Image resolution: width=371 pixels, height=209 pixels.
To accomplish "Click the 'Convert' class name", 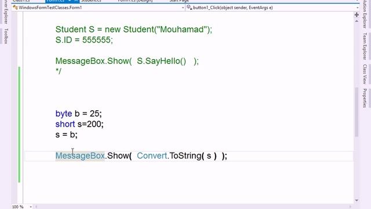I will coord(152,156).
